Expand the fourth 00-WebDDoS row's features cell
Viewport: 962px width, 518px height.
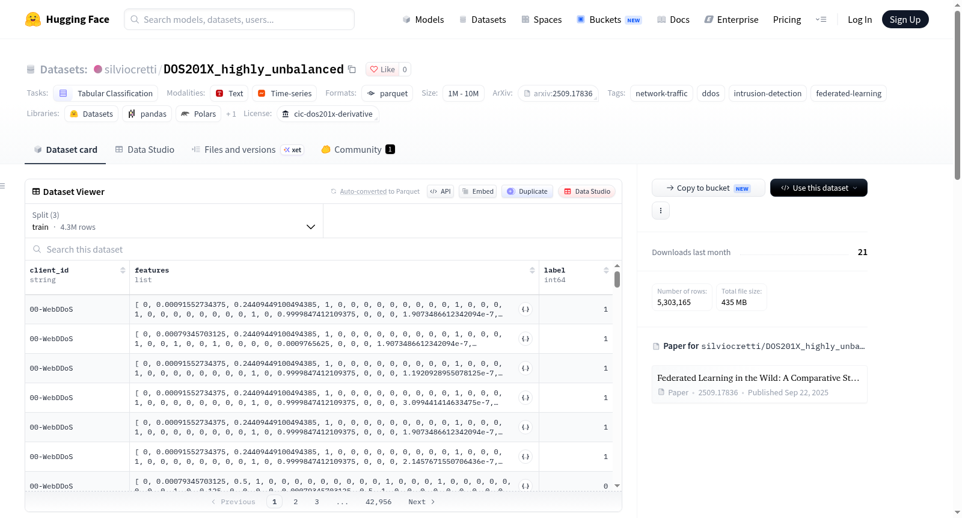pyautogui.click(x=525, y=398)
